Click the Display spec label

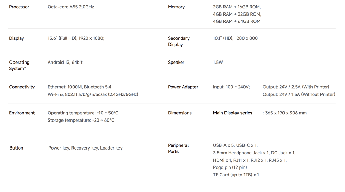point(17,38)
